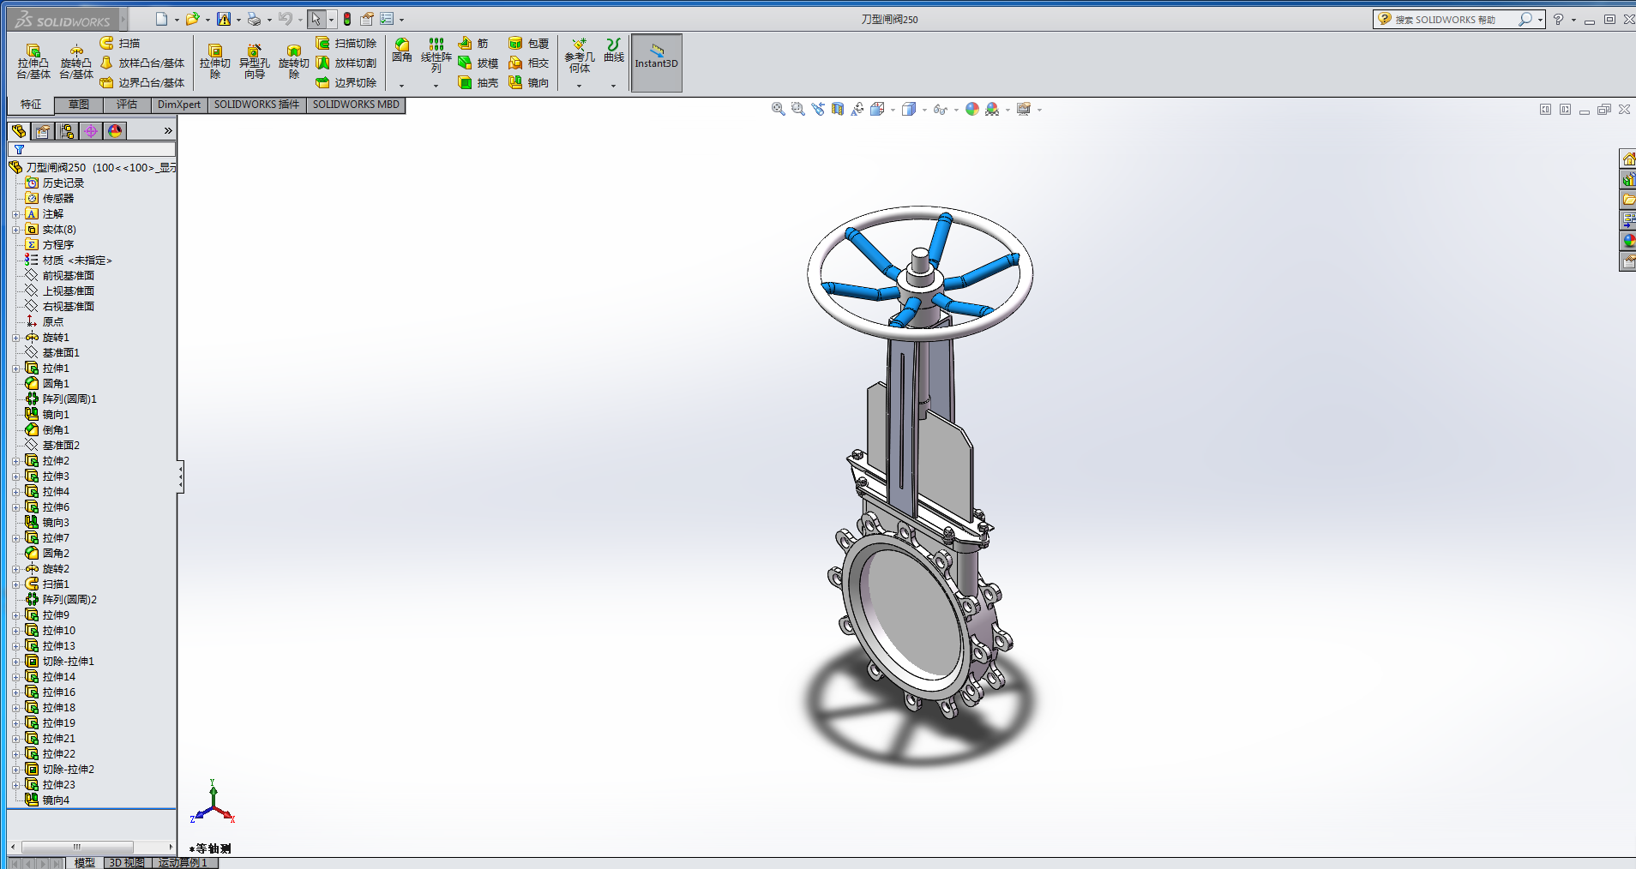Switch to the 草图 sketch tab
The width and height of the screenshot is (1636, 869).
tap(79, 105)
